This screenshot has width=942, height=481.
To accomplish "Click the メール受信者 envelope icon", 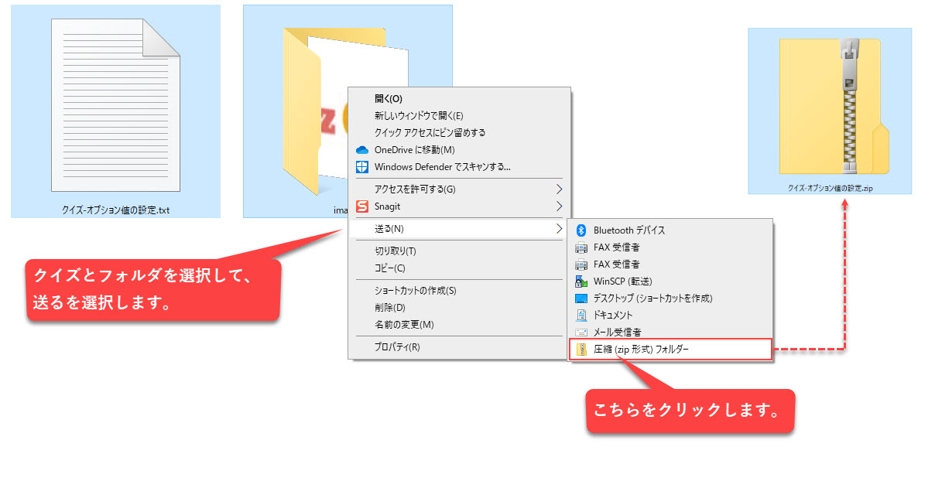I will [x=581, y=332].
